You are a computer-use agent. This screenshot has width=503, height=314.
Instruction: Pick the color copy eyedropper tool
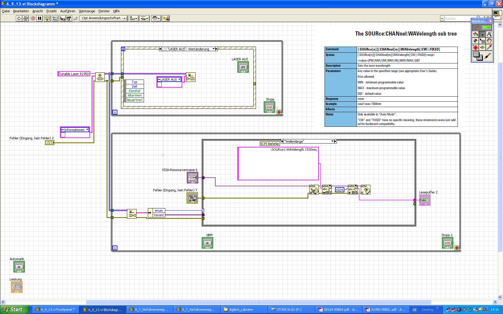coord(489,48)
